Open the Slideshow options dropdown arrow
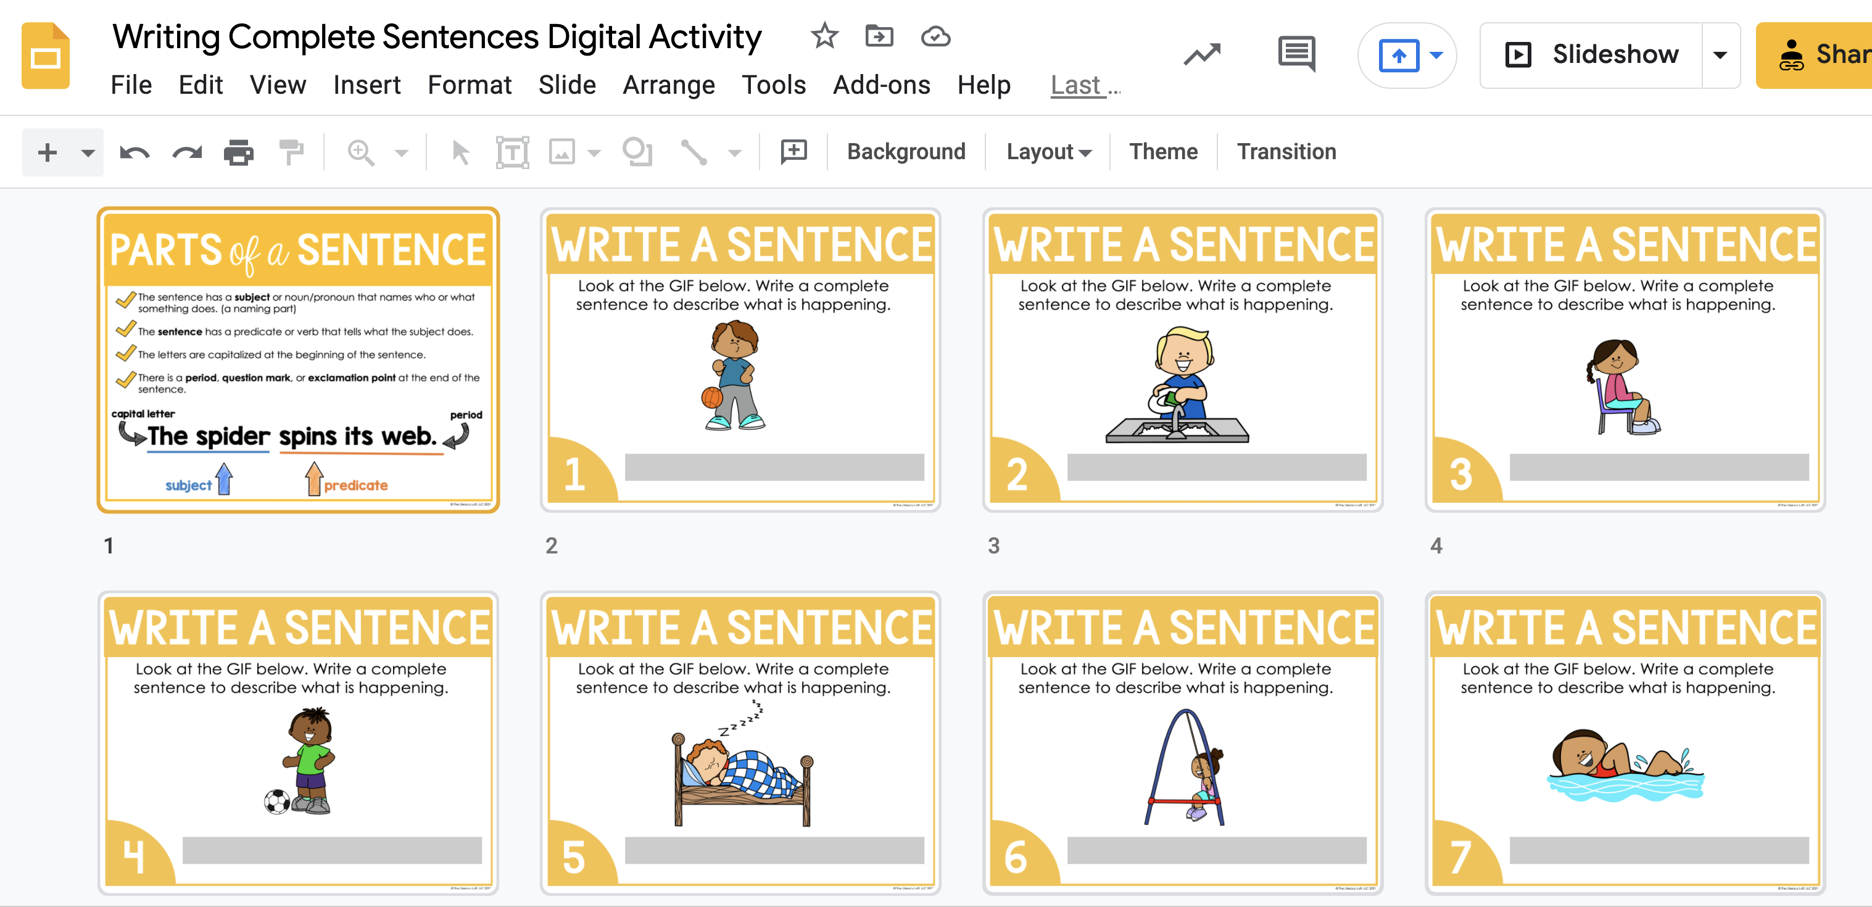Viewport: 1872px width, 907px height. [1720, 56]
